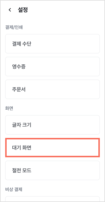
Task: Click the 설정 page title
Action: [x=23, y=10]
